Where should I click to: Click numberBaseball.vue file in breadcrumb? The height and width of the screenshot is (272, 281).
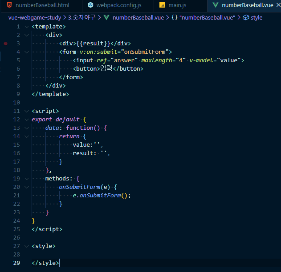click(138, 17)
